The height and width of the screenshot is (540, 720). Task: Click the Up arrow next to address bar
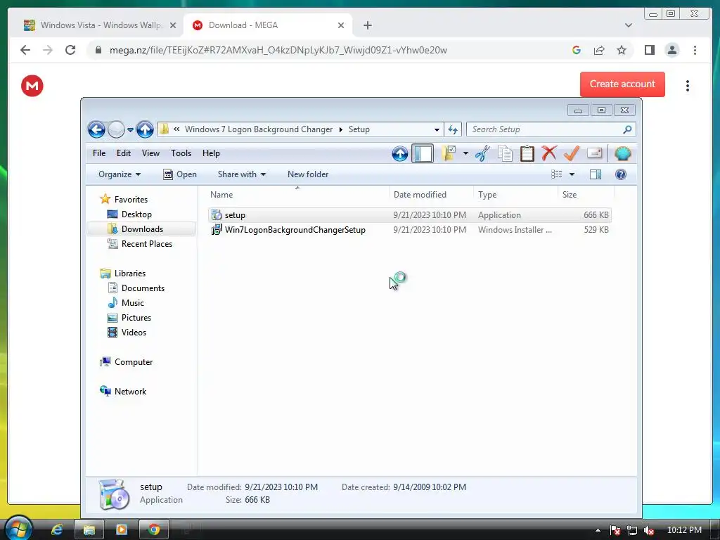145,129
